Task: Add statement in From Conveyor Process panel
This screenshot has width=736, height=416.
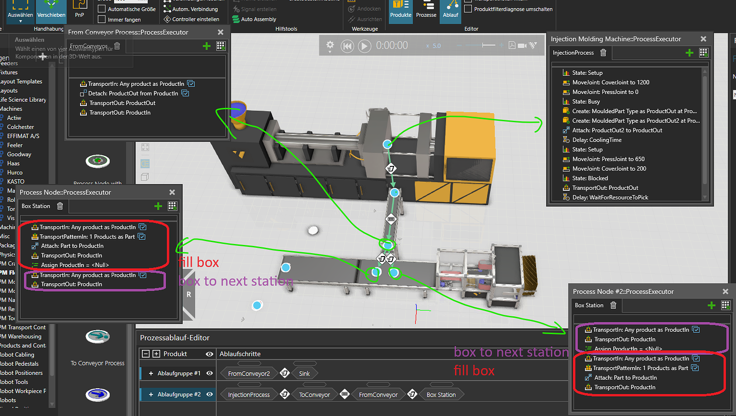Action: 206,46
